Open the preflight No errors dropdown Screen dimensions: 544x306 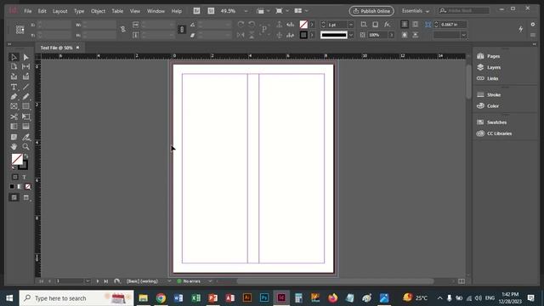tap(210, 281)
